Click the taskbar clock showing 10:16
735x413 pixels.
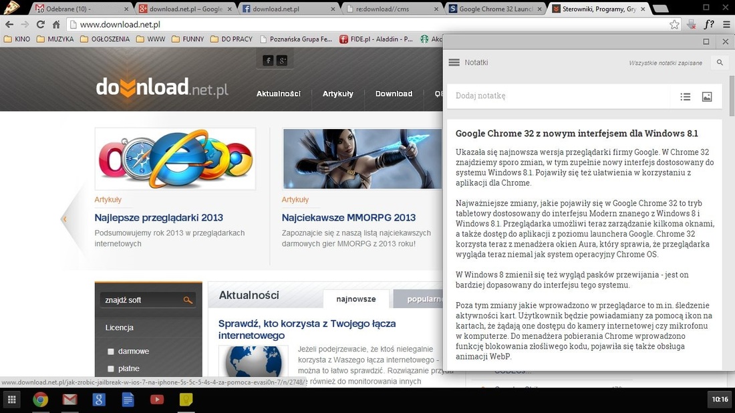pos(720,400)
